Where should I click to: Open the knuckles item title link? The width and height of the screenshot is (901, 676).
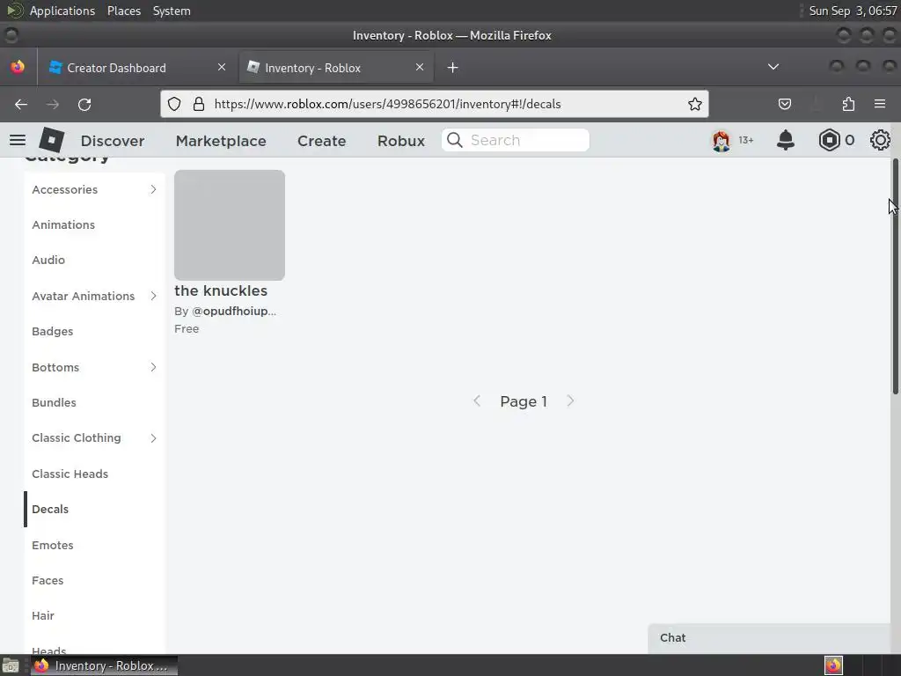click(x=221, y=290)
